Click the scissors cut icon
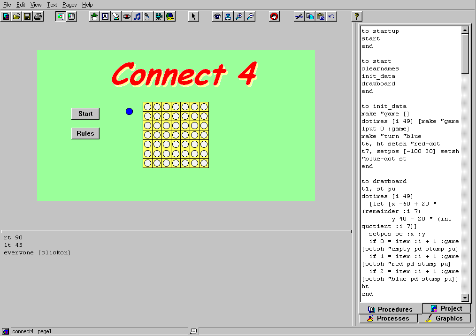Viewport: 476px width, 336px height. (299, 16)
